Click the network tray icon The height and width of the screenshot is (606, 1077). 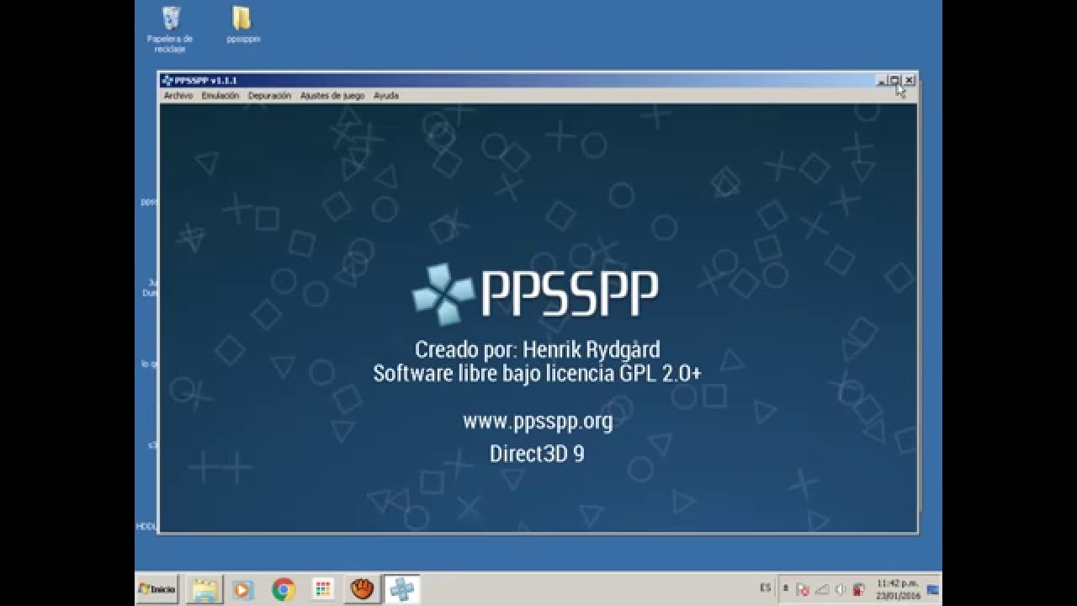821,589
